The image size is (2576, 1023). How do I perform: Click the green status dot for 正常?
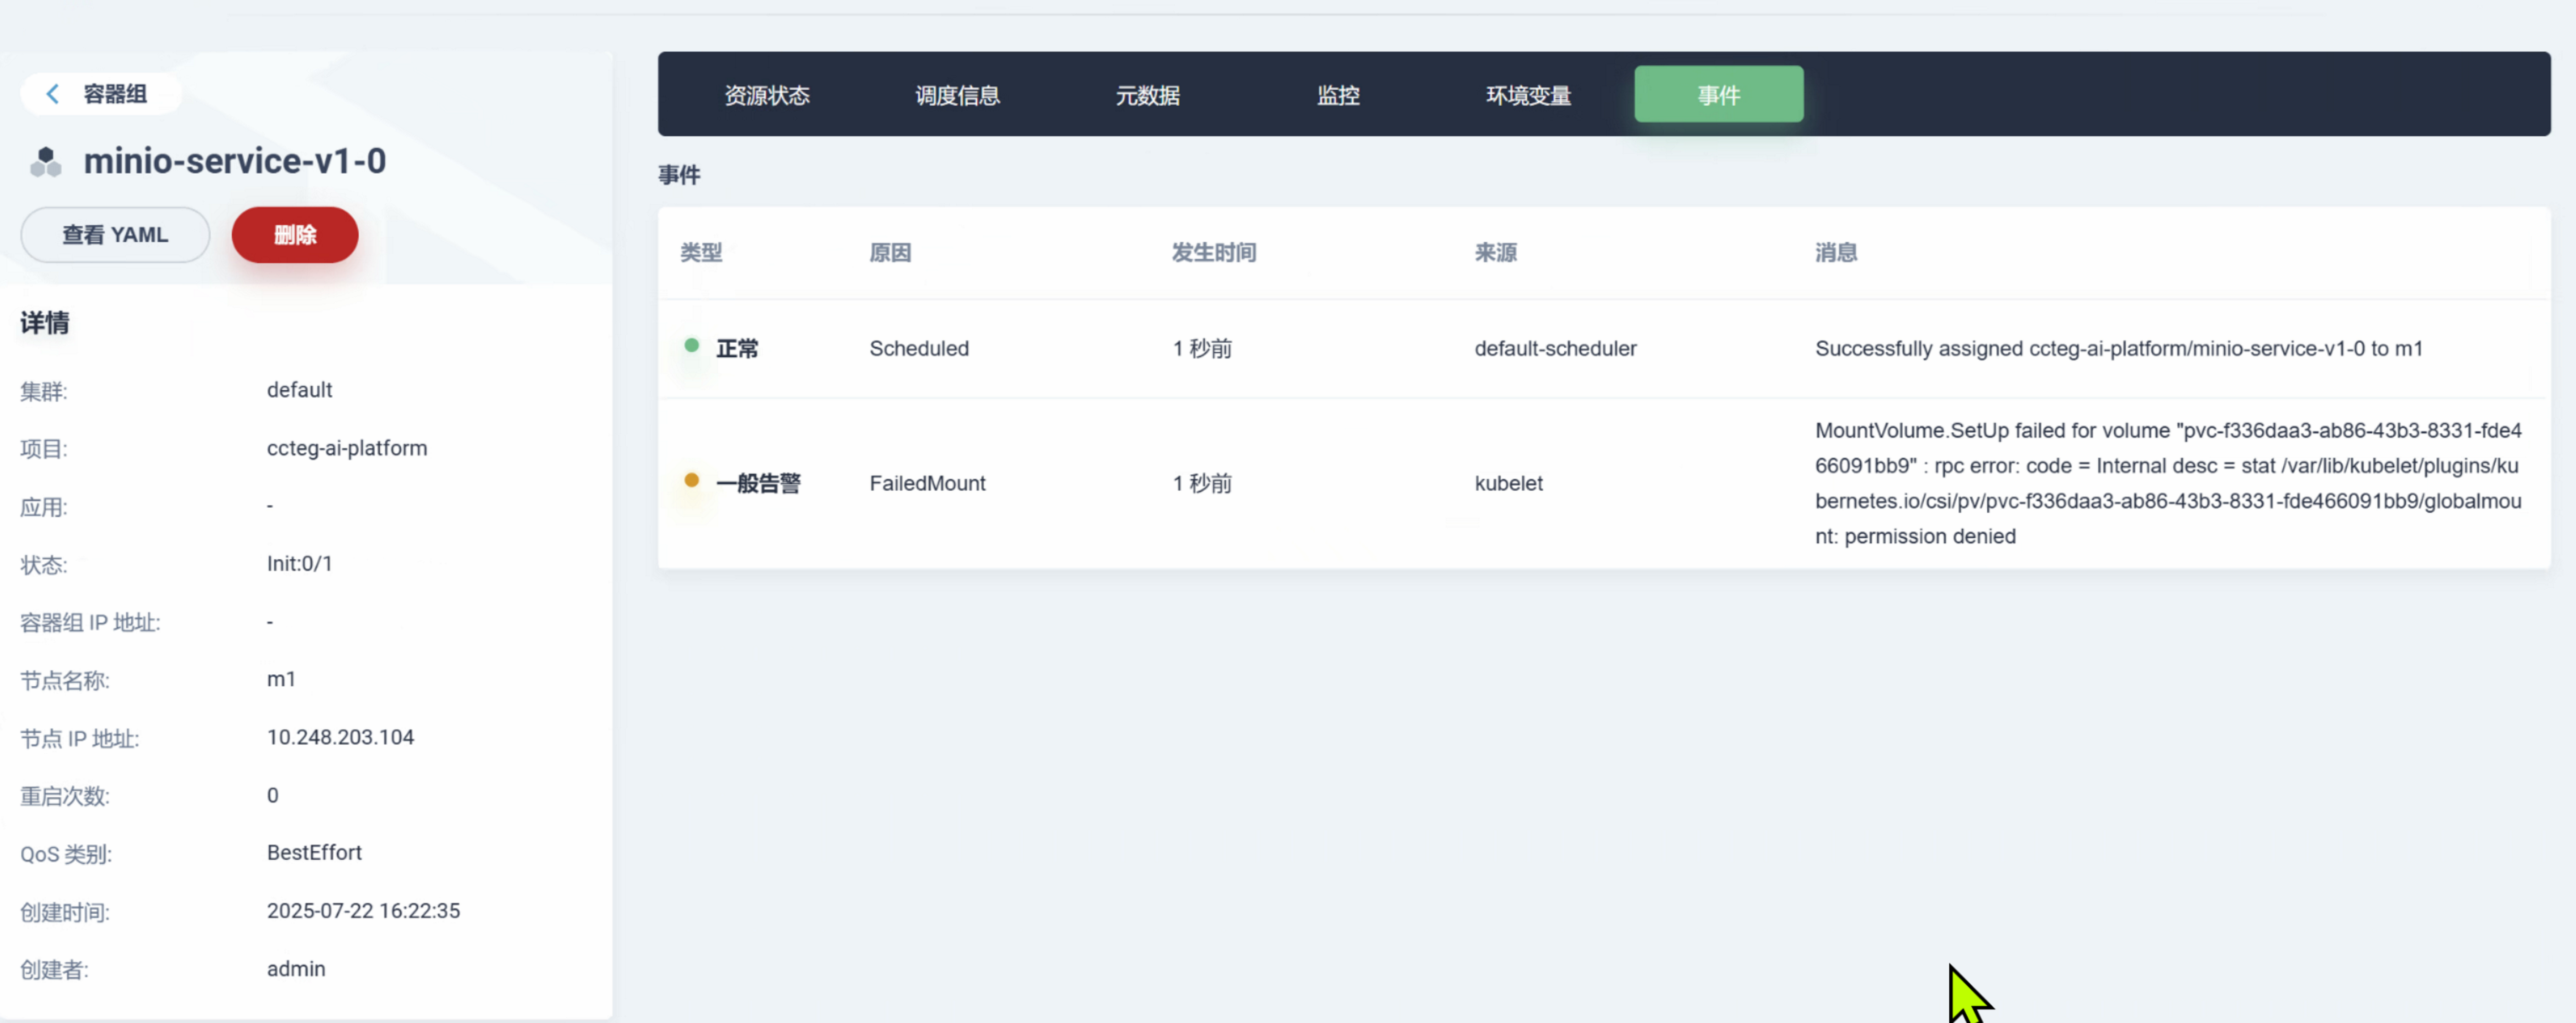(691, 346)
